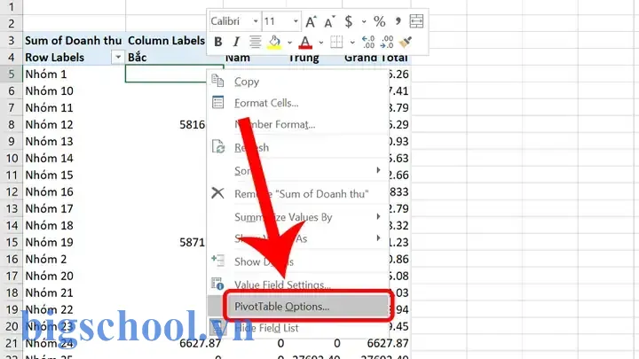Click Hide Field List
639x359 pixels.
[x=297, y=328]
